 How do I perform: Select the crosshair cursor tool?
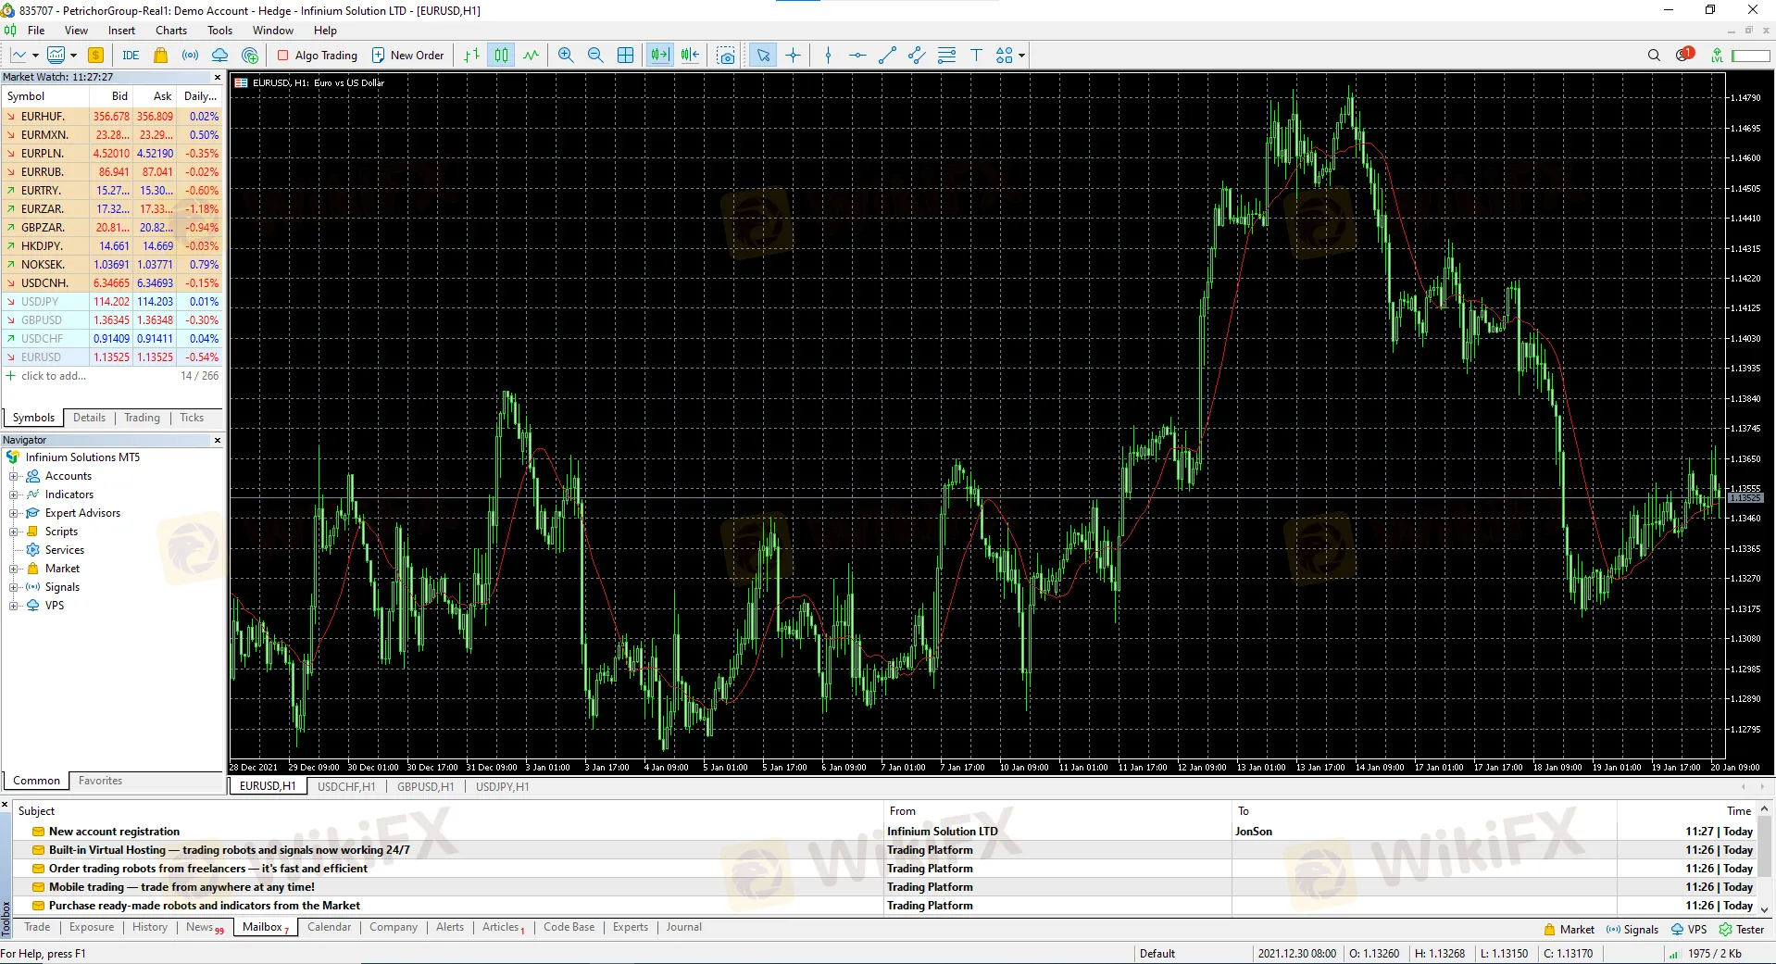(794, 56)
